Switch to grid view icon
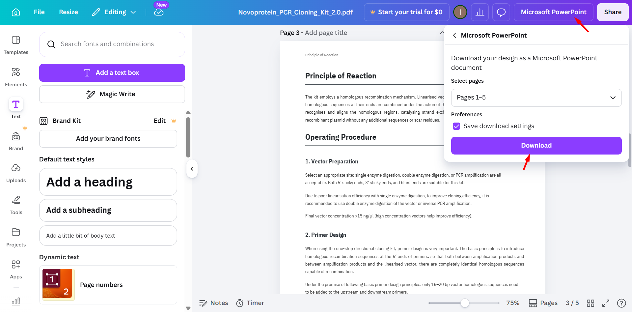The height and width of the screenshot is (312, 632). click(591, 303)
